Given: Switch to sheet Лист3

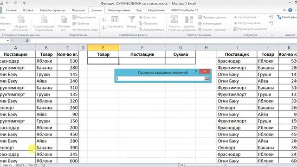Looking at the screenshot, I should pyautogui.click(x=32, y=165).
